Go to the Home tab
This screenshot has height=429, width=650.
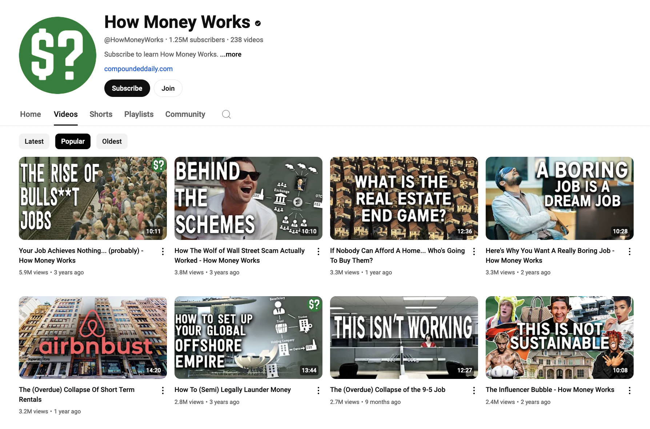click(x=31, y=114)
